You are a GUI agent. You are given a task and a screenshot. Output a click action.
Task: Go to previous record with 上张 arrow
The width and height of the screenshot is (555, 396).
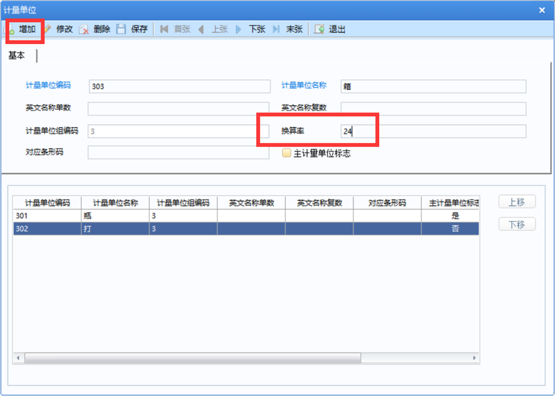tap(201, 29)
